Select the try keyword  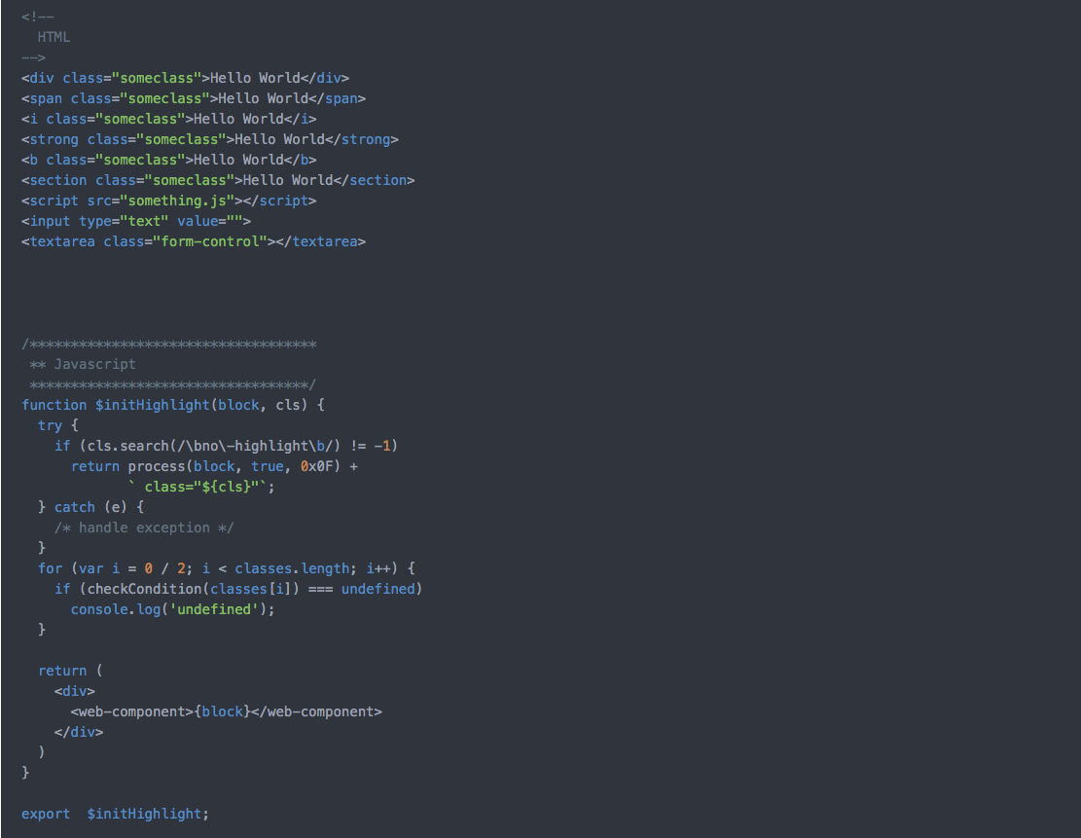(50, 424)
